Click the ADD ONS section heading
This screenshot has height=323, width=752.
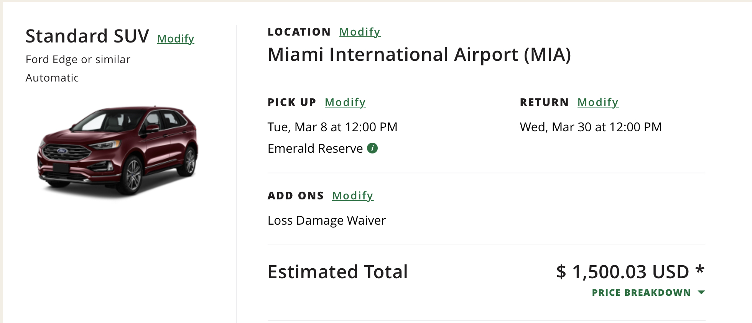(x=295, y=196)
